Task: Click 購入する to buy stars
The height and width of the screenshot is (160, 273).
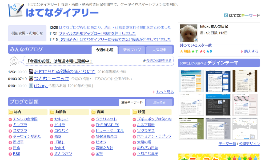Action: [251, 51]
